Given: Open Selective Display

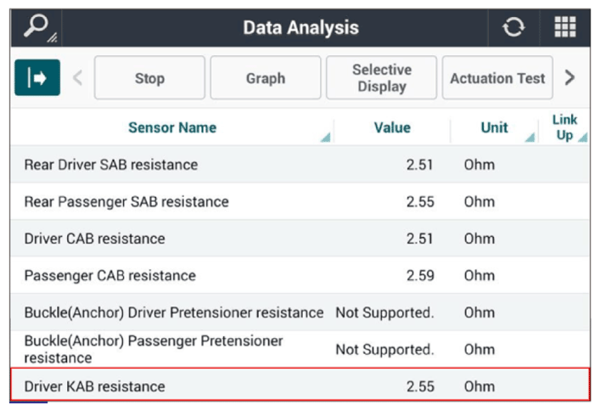Looking at the screenshot, I should click(382, 78).
